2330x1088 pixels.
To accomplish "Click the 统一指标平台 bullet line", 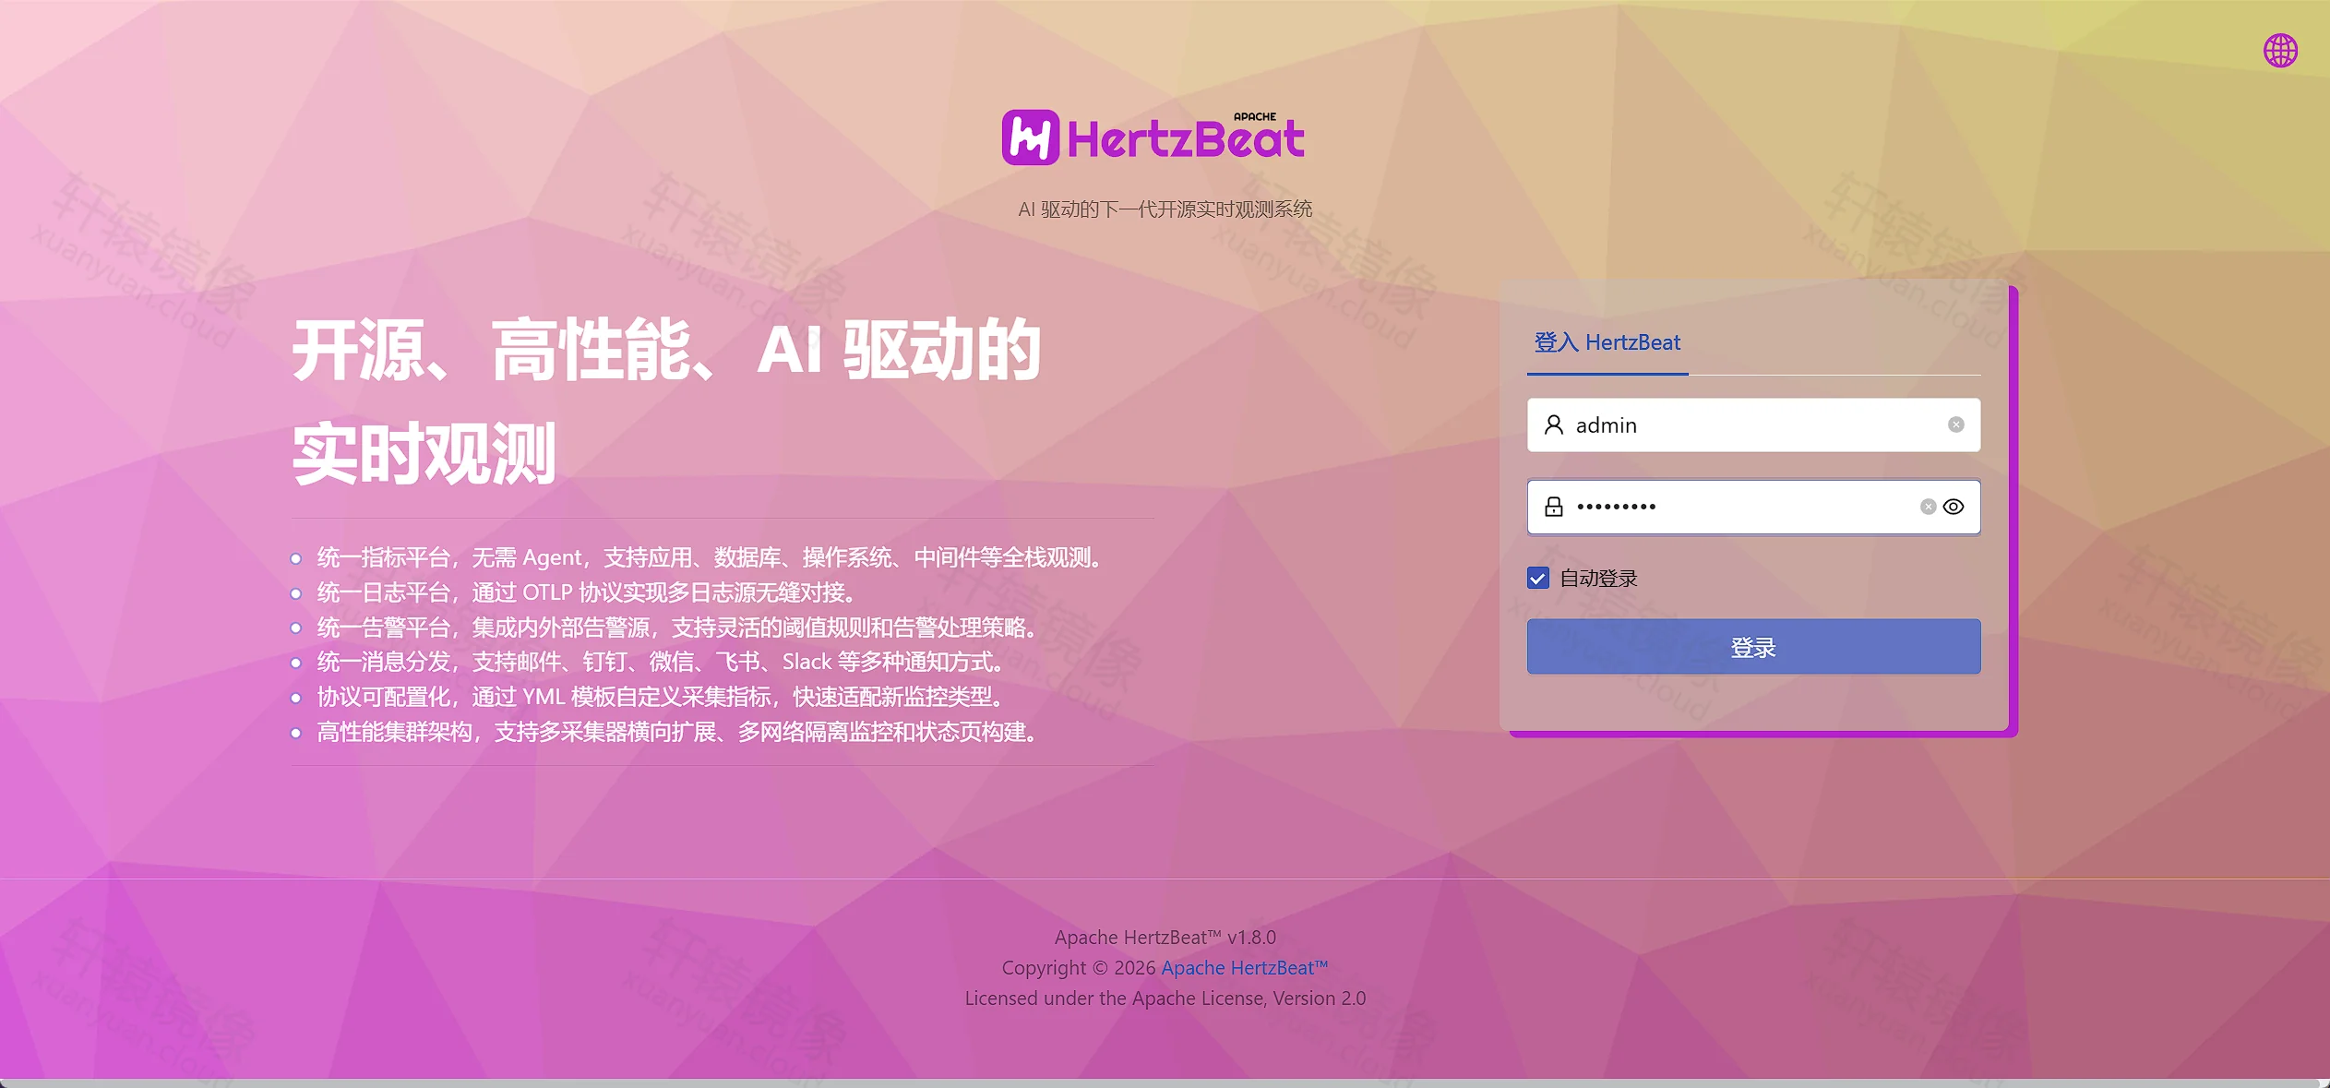I will pyautogui.click(x=711, y=557).
